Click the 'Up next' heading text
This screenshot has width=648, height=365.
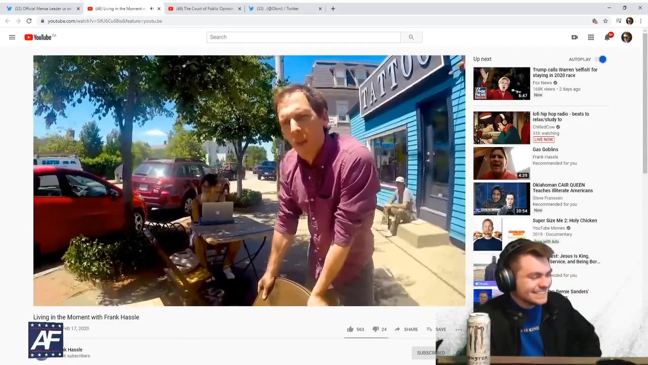pos(482,59)
